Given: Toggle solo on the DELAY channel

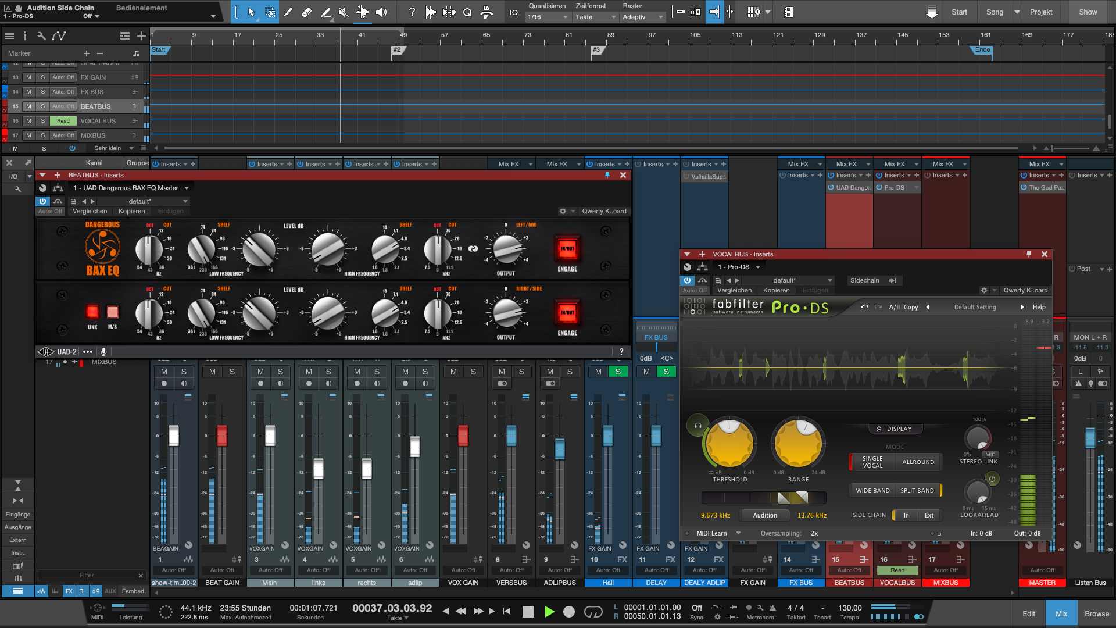Looking at the screenshot, I should tap(666, 372).
